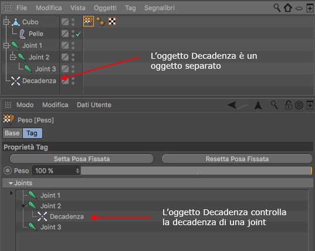Open the Object Manager search magnifier
The image size is (315, 251).
pos(277,8)
